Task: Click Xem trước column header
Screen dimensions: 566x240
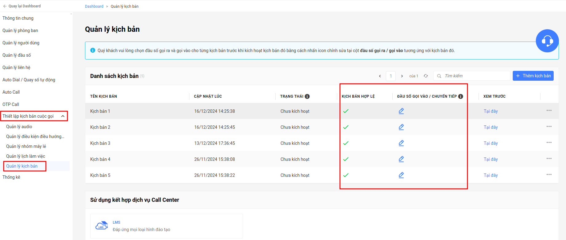Action: point(495,96)
